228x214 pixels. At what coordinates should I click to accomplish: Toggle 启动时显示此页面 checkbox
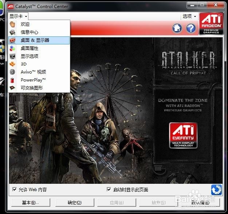click(109, 189)
